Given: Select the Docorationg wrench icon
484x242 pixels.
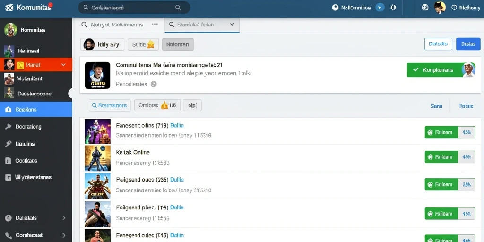Looking at the screenshot, I should 9,127.
